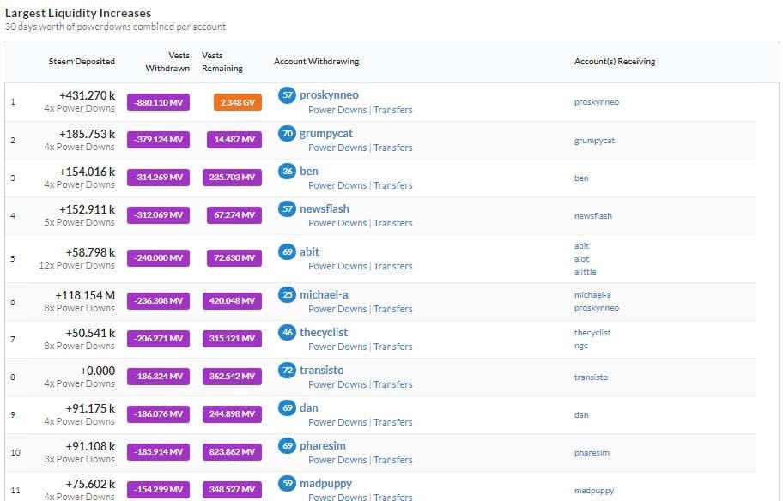783x501 pixels.
Task: Open the madpuppy account name link
Action: 325,483
